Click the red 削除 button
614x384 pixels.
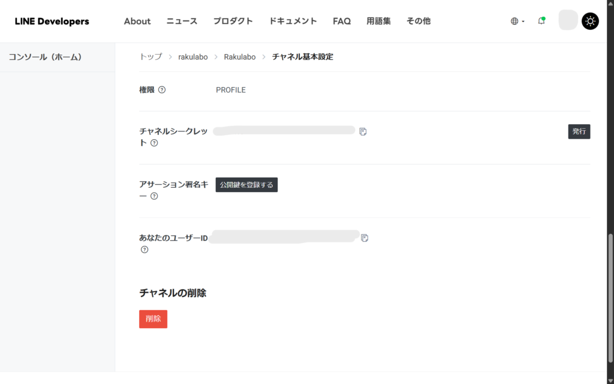153,319
